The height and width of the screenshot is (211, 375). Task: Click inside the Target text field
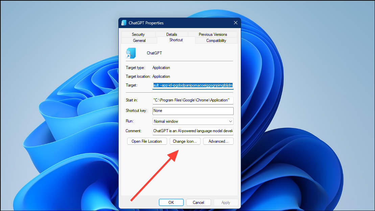tap(193, 85)
